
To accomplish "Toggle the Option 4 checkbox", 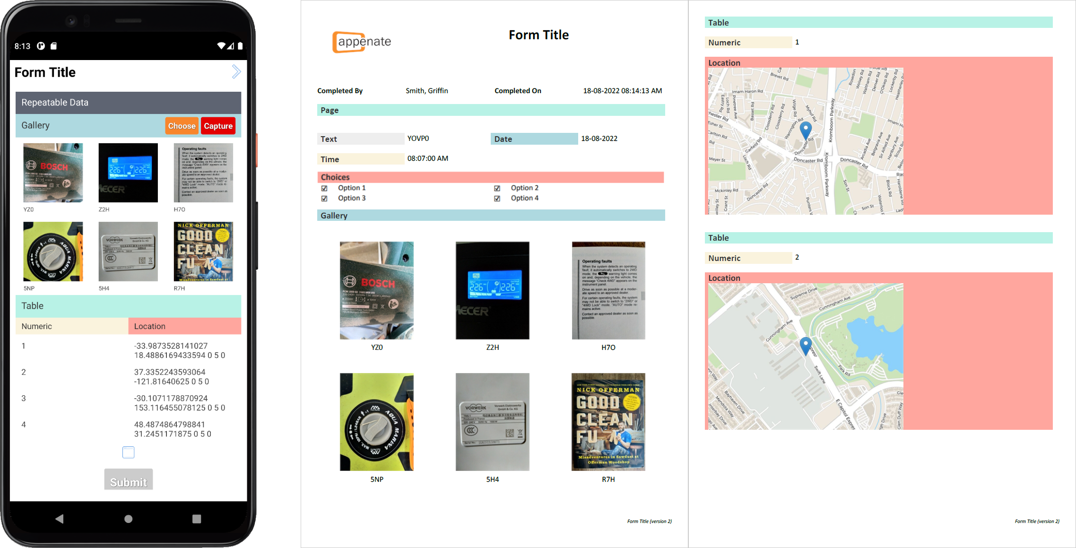I will [x=497, y=199].
